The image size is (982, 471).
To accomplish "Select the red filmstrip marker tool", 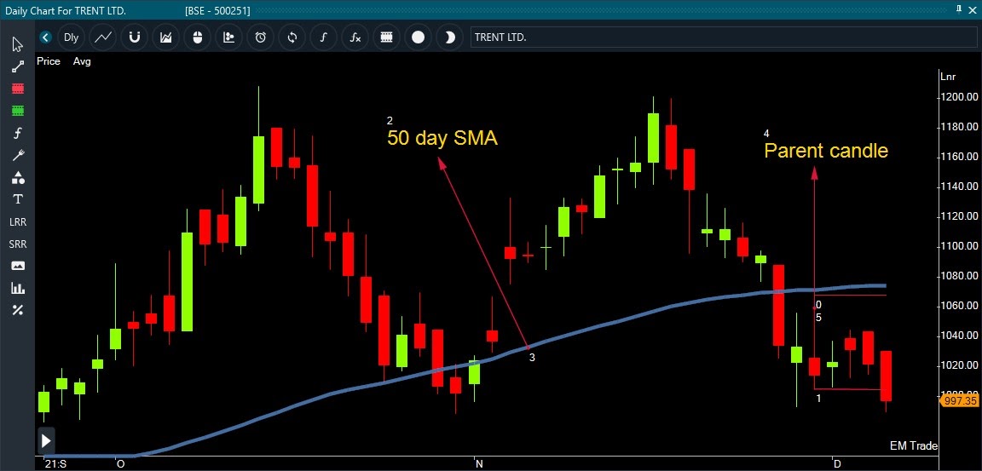I will click(x=18, y=89).
